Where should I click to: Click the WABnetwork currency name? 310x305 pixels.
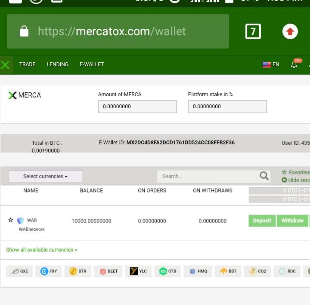coord(31,229)
